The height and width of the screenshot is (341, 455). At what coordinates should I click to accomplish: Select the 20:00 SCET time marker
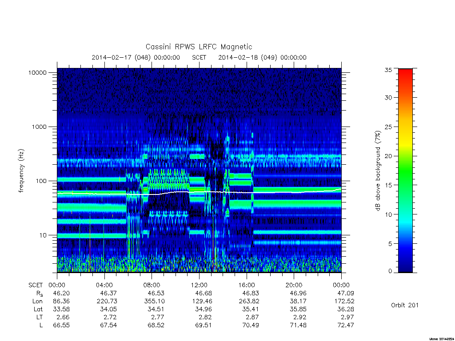294,285
